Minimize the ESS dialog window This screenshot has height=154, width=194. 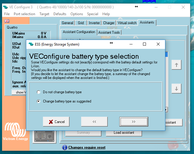131,44
